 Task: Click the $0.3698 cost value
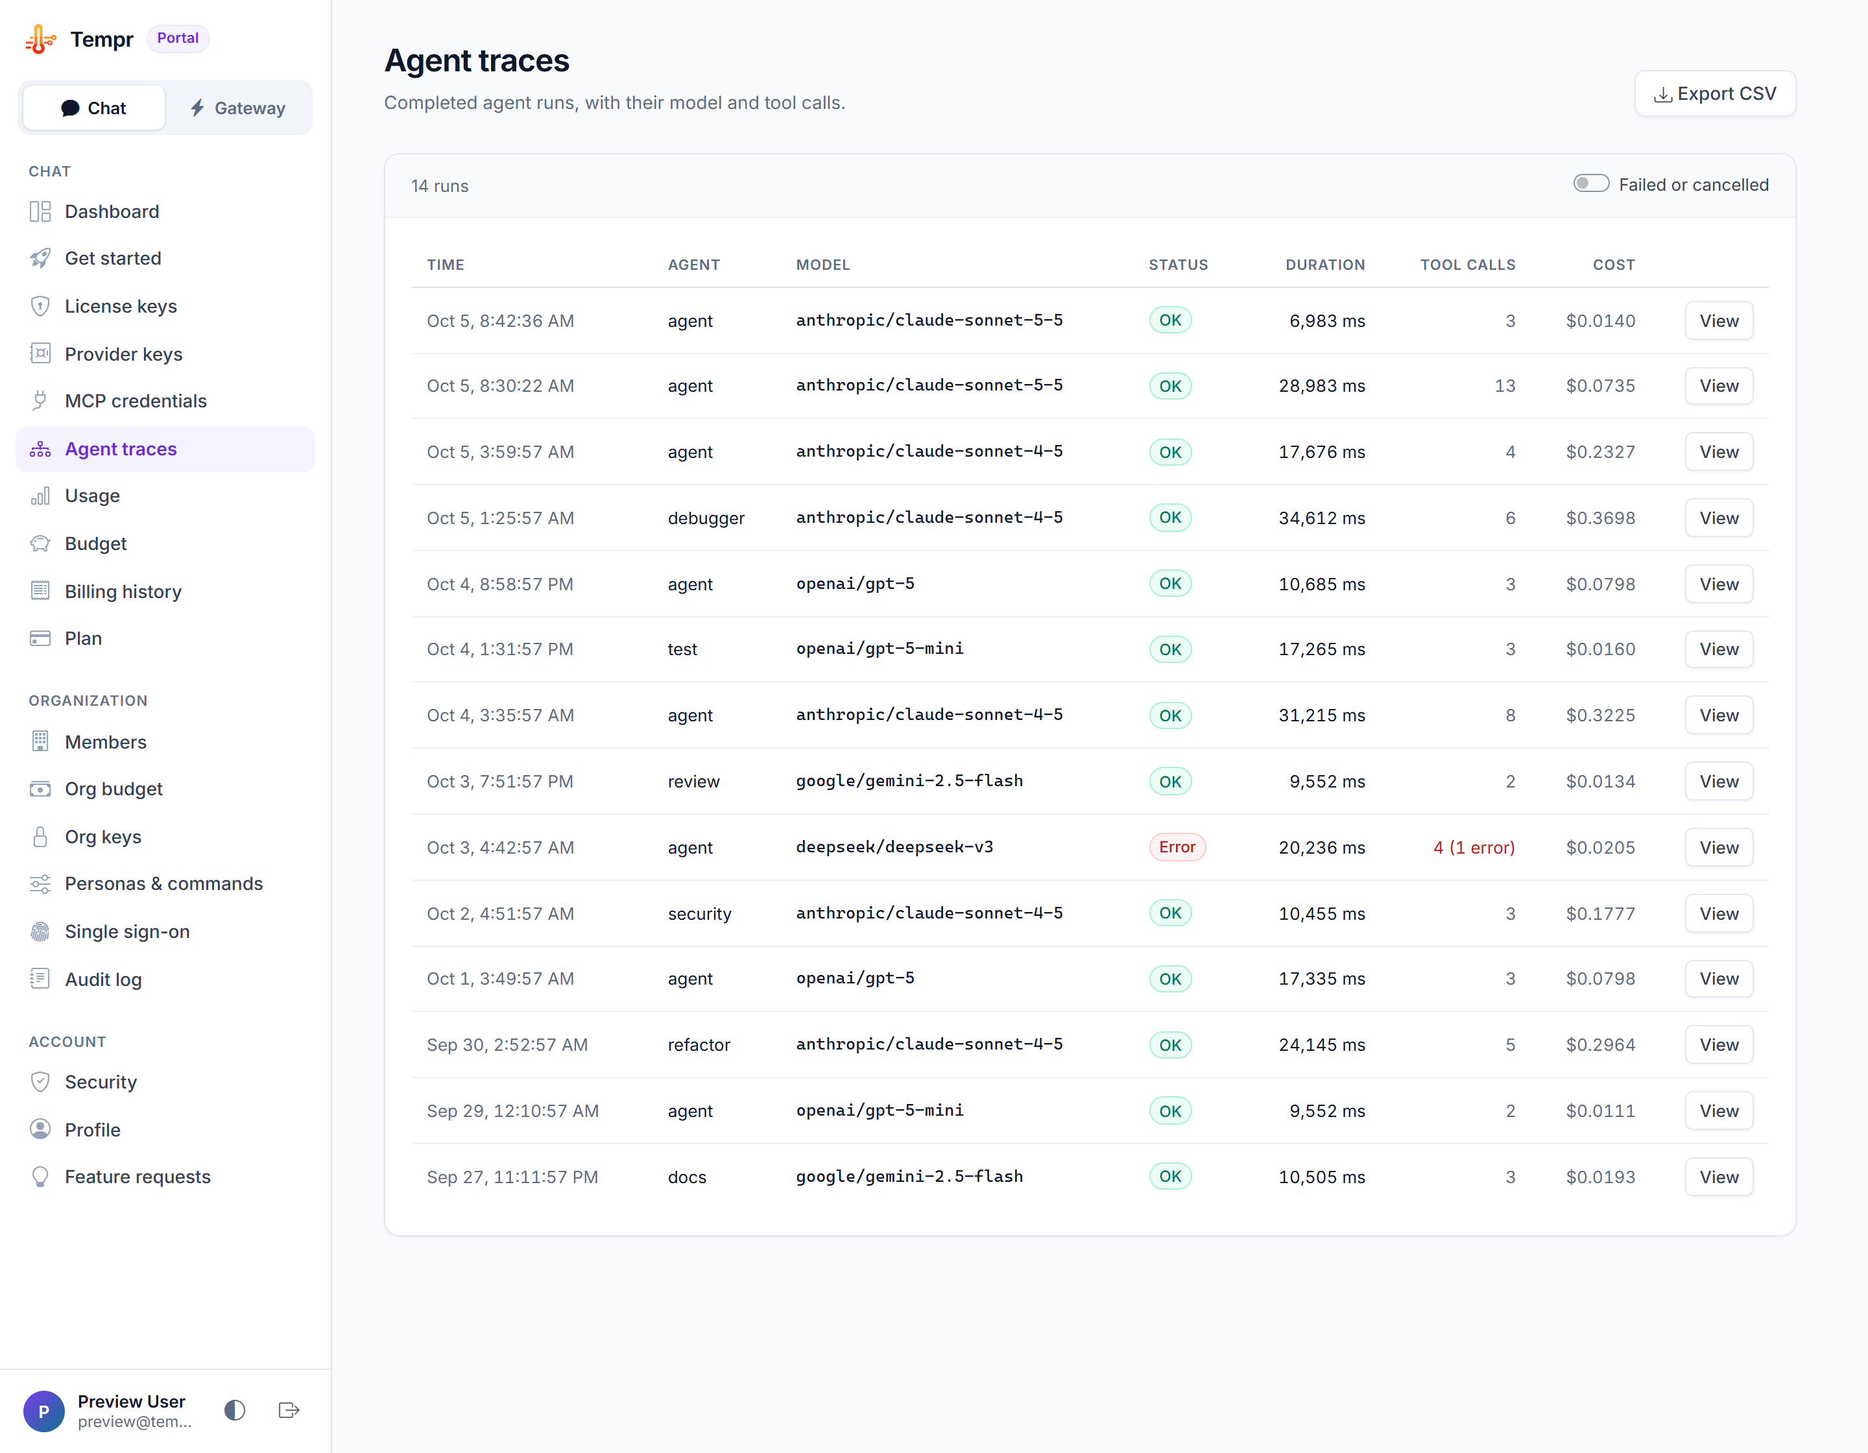coord(1600,518)
